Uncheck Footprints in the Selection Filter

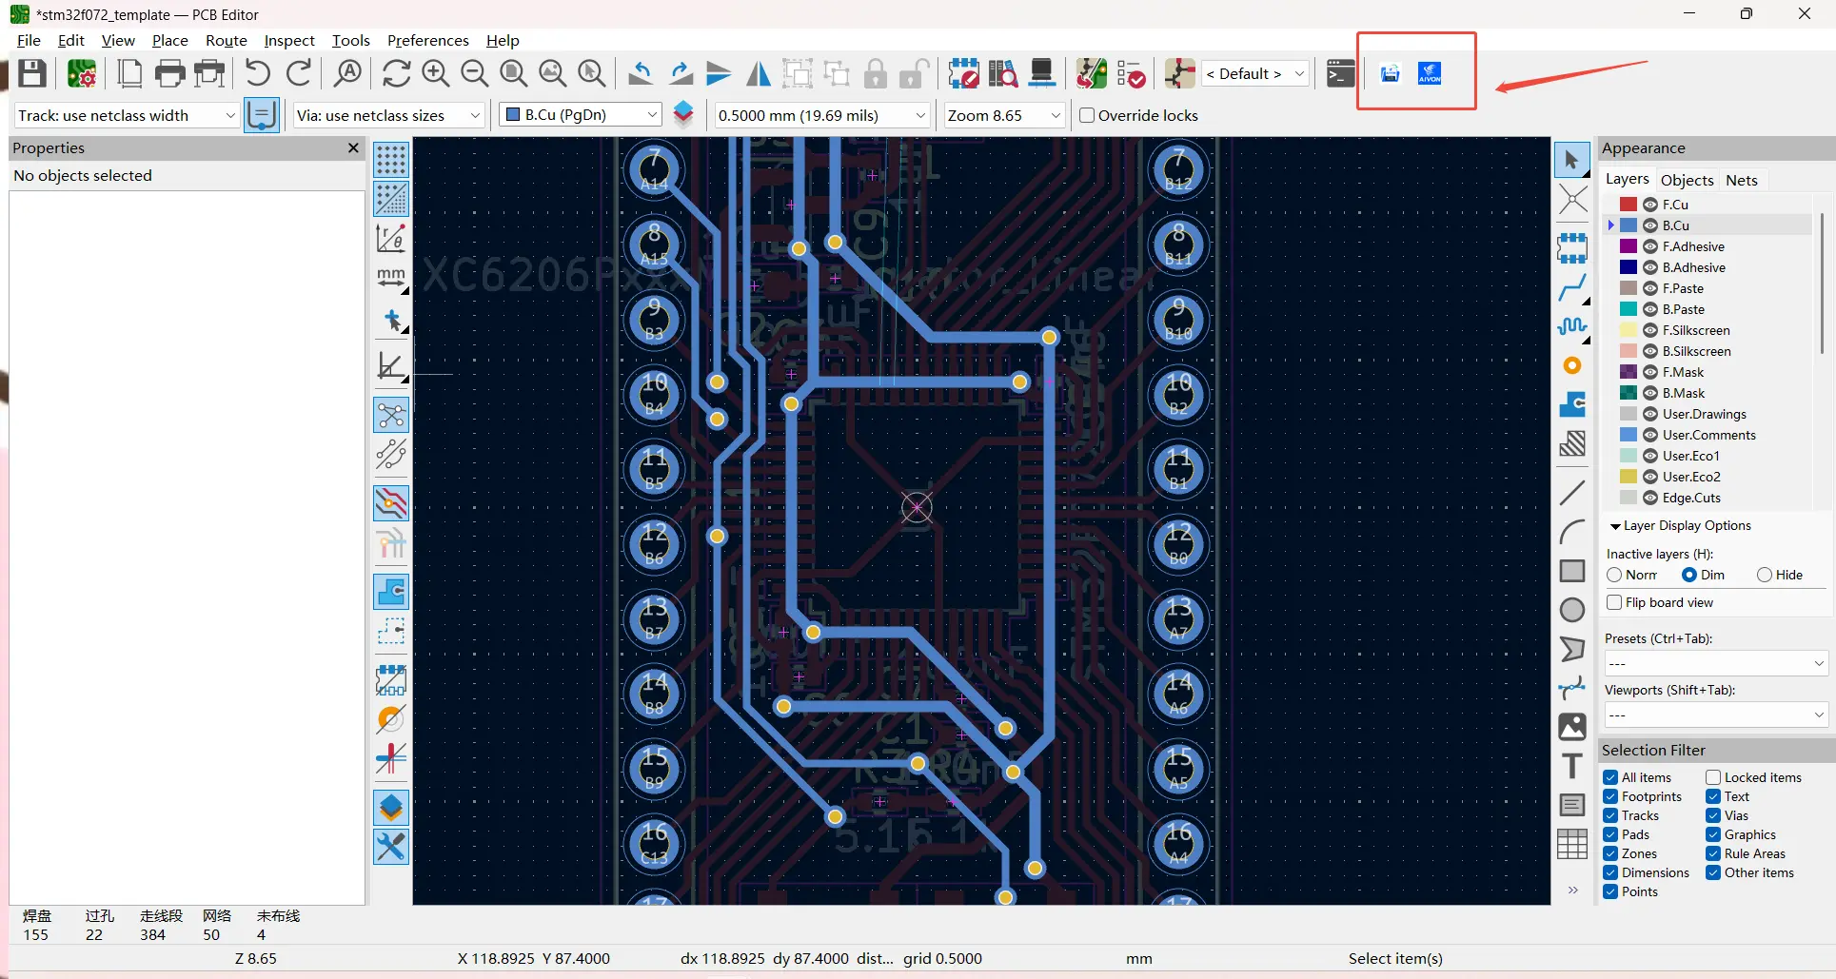[x=1610, y=796]
